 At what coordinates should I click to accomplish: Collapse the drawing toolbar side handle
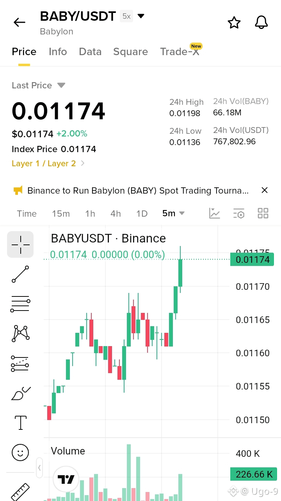coord(39,468)
